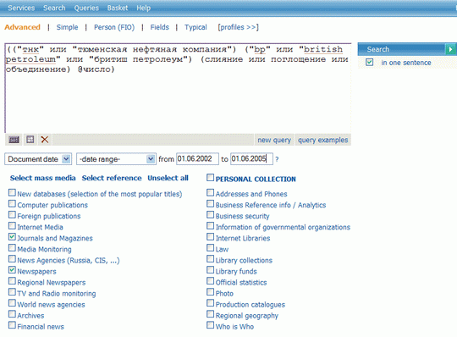Enable the 'Photo' checkbox

[210, 292]
